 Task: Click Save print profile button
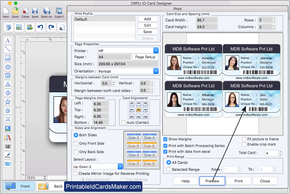pos(148,32)
